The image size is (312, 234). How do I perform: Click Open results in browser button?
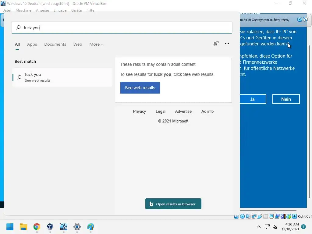(173, 204)
